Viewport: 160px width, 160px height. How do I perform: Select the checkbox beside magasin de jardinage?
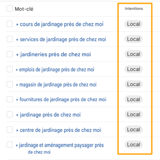tap(10, 84)
